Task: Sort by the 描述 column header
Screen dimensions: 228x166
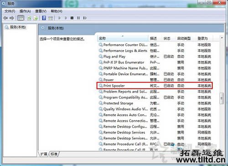Action: [155, 38]
